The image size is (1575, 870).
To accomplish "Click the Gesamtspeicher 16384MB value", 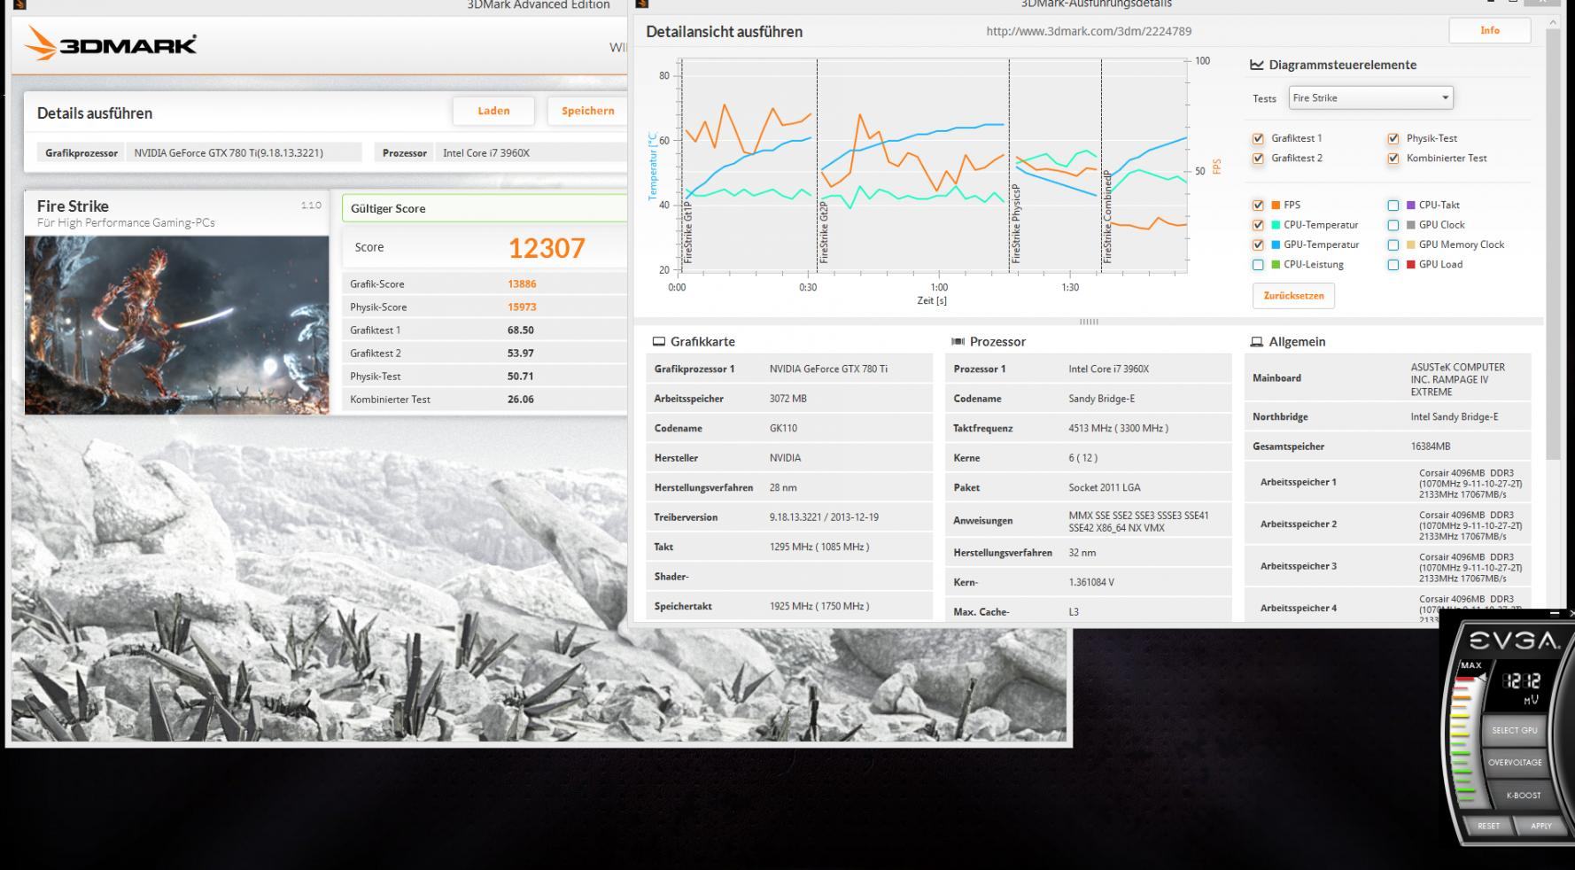I will click(x=1431, y=447).
